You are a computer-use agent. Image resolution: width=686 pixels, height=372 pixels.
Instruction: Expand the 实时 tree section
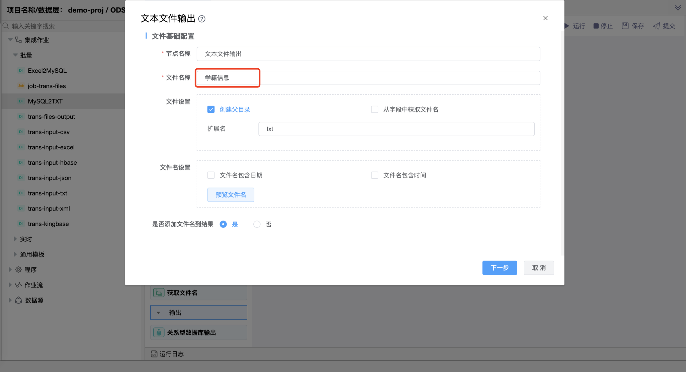click(x=15, y=239)
